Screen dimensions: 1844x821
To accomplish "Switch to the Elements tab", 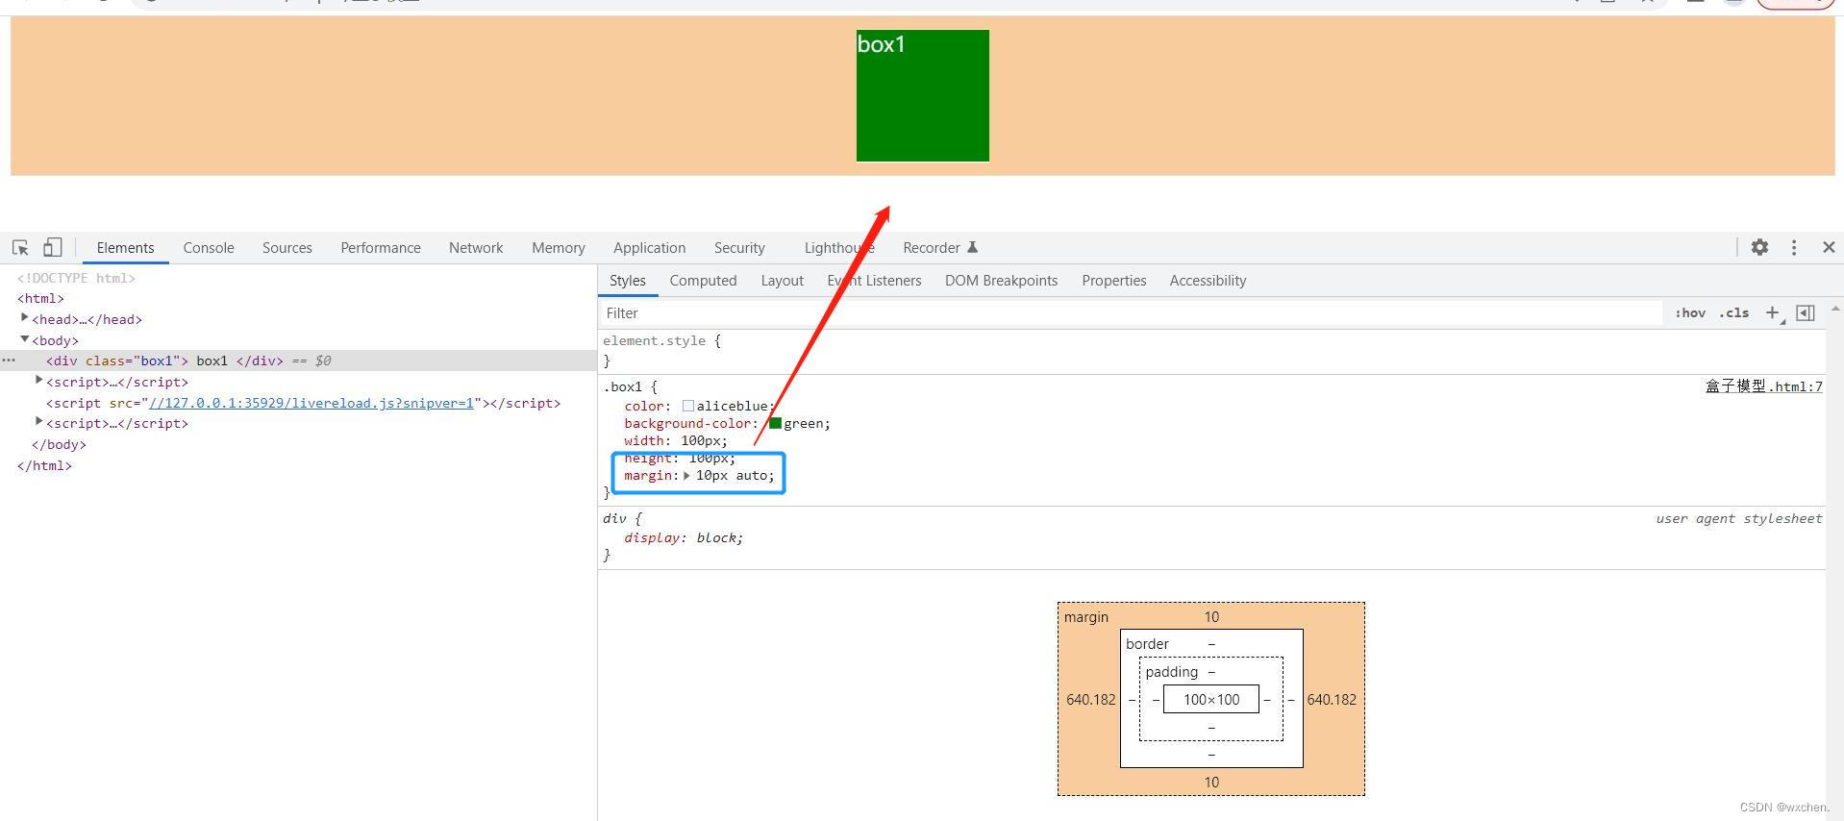I will tap(125, 247).
